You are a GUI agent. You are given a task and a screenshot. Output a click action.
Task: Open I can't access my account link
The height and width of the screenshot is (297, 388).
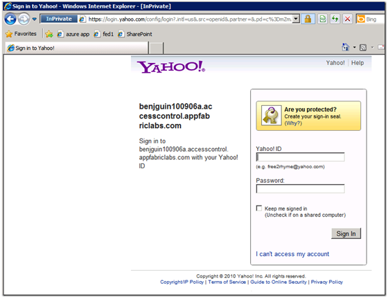click(292, 254)
